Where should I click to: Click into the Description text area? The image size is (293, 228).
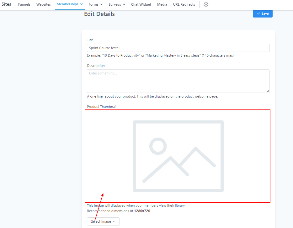[x=178, y=81]
